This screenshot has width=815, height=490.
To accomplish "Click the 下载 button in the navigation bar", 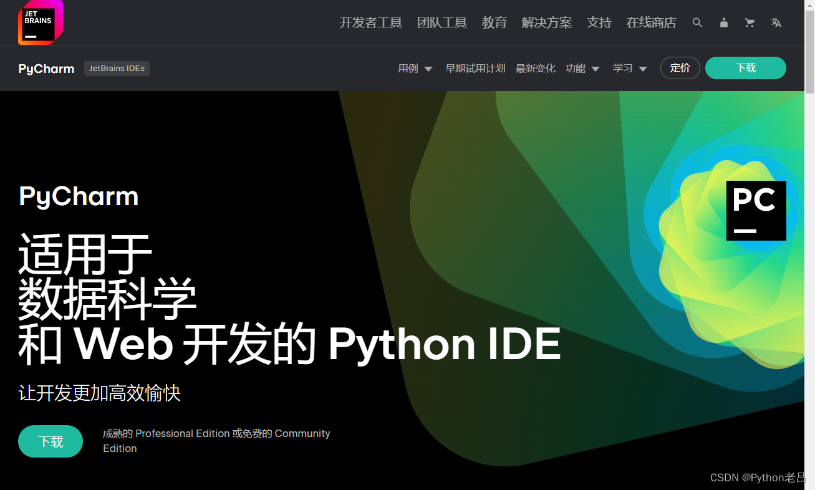I will pos(746,68).
